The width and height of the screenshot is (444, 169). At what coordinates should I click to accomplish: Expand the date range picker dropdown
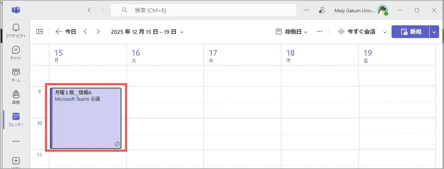[182, 32]
